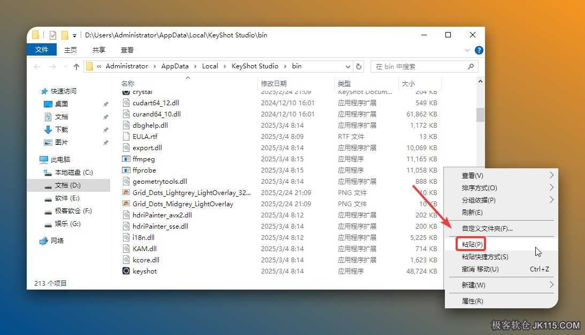Select the export.dll file icon
This screenshot has width=585, height=335.
click(126, 147)
